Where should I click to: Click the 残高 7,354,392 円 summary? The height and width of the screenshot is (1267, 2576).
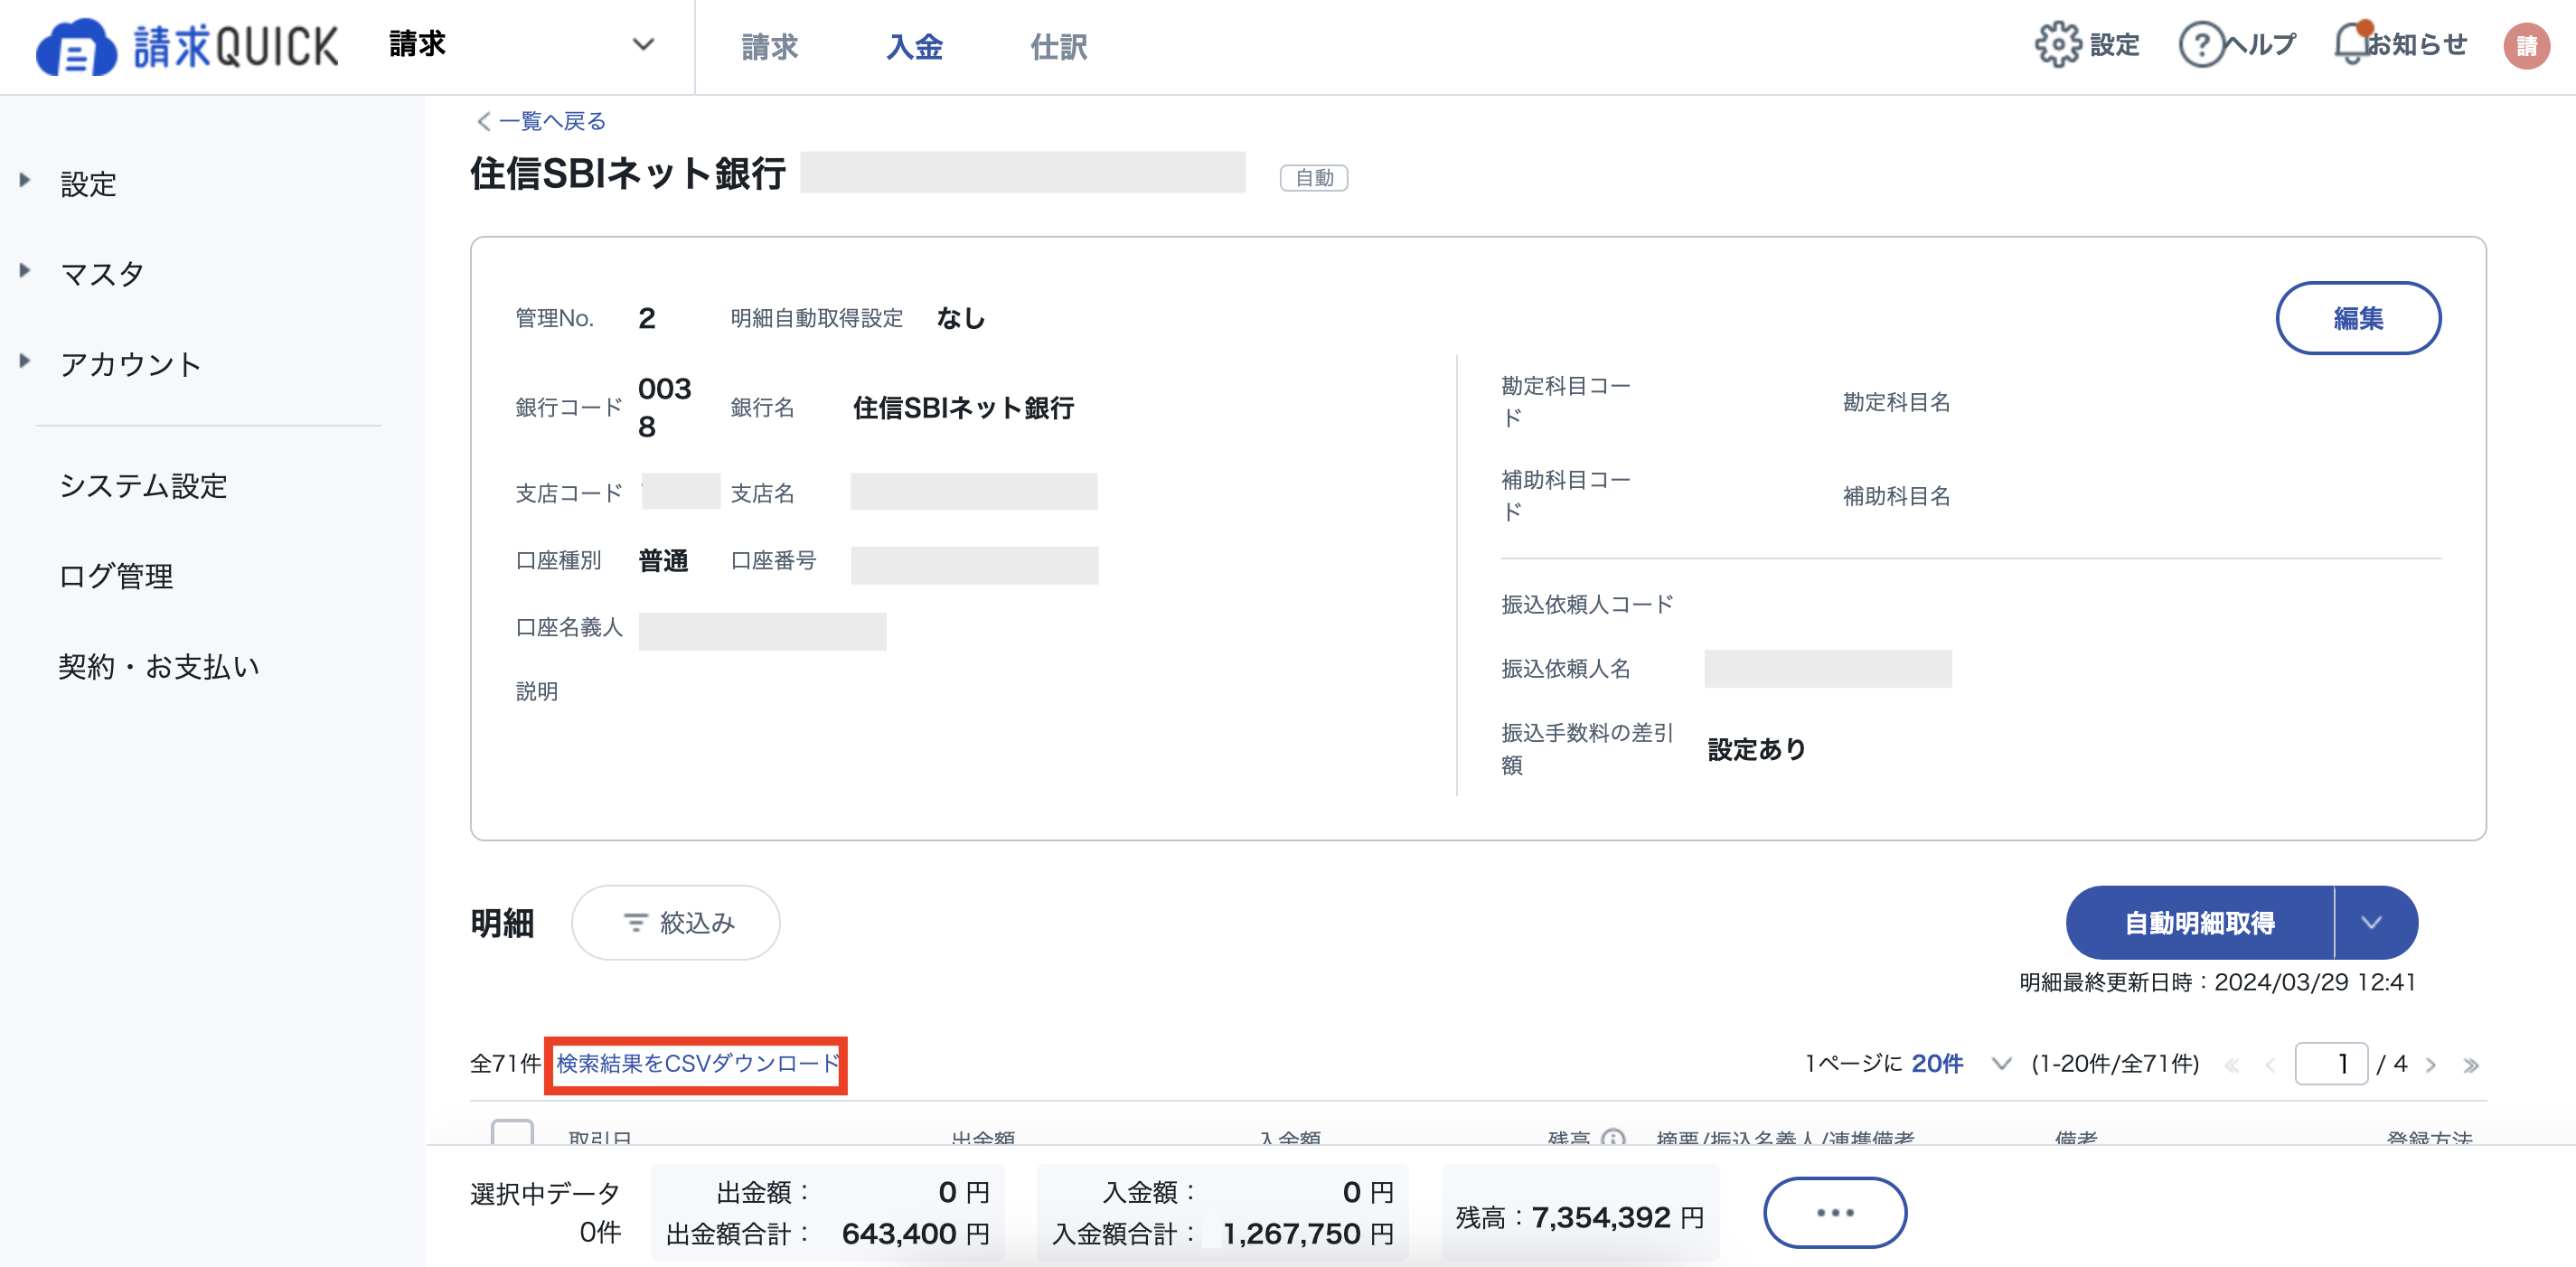[1580, 1217]
